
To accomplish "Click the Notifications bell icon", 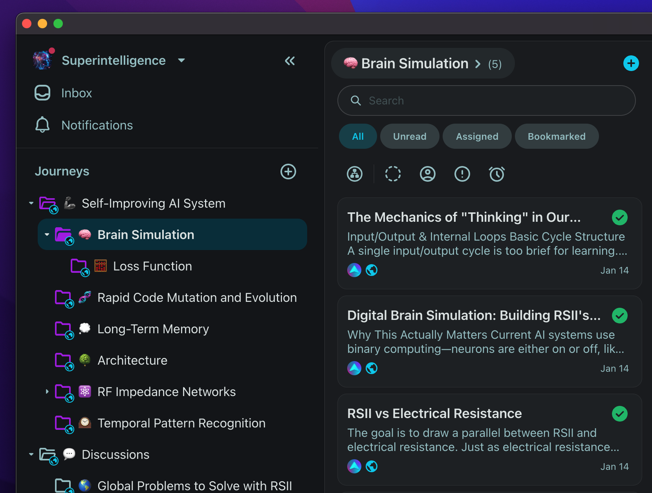I will tap(42, 125).
